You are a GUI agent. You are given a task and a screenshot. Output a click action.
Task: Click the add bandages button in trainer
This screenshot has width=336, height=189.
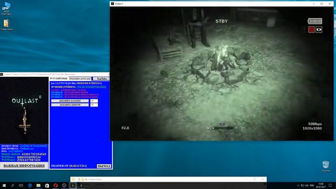pyautogui.click(x=70, y=105)
